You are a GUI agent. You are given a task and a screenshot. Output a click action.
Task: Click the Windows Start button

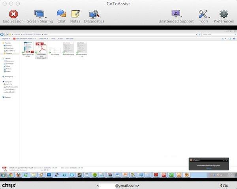coord(3,175)
